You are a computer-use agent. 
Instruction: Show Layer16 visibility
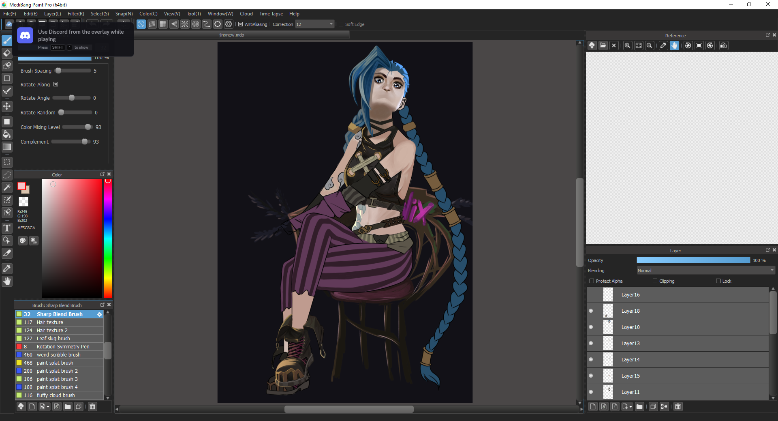click(x=591, y=295)
